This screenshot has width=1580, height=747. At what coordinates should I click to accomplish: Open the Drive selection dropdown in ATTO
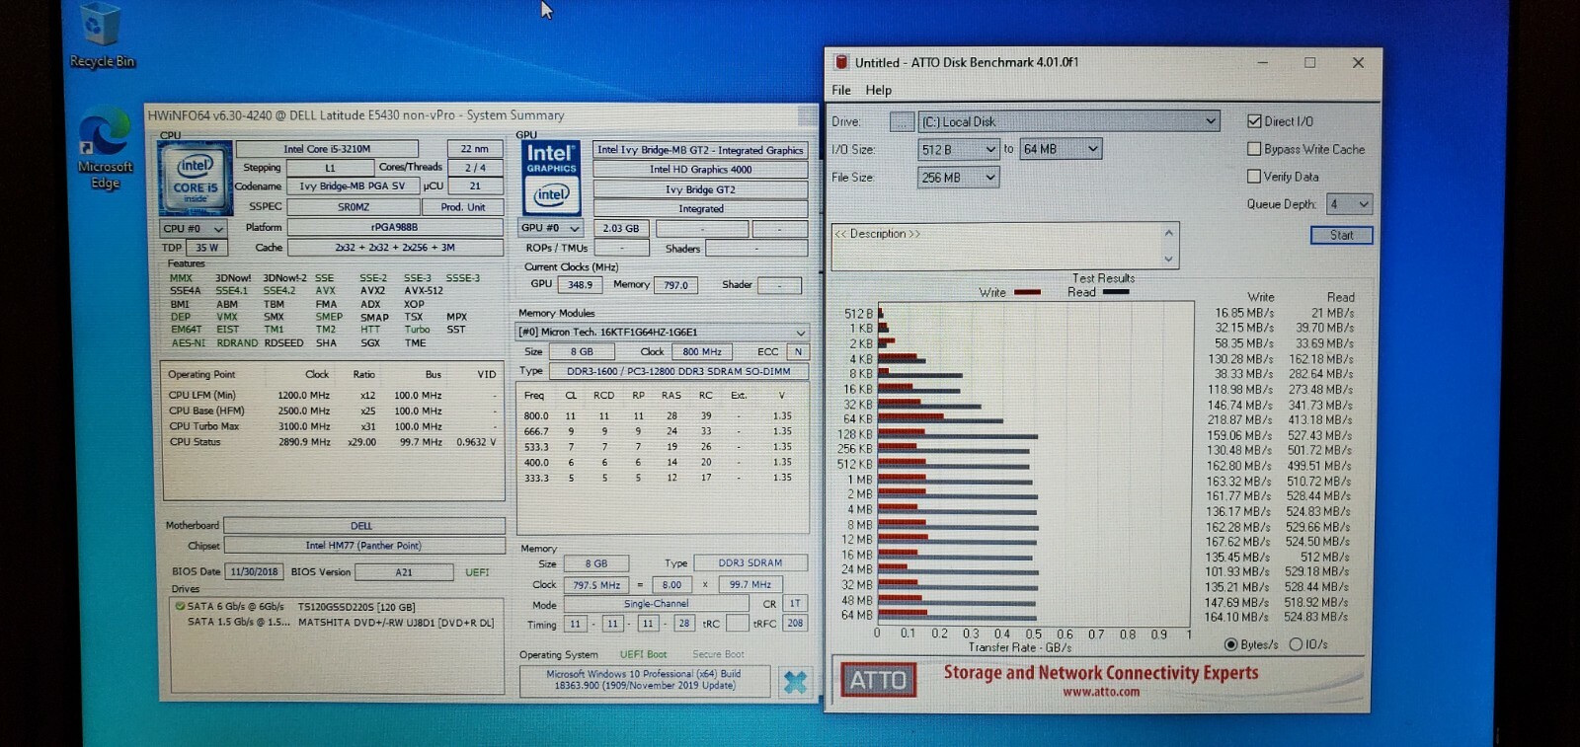click(1069, 121)
